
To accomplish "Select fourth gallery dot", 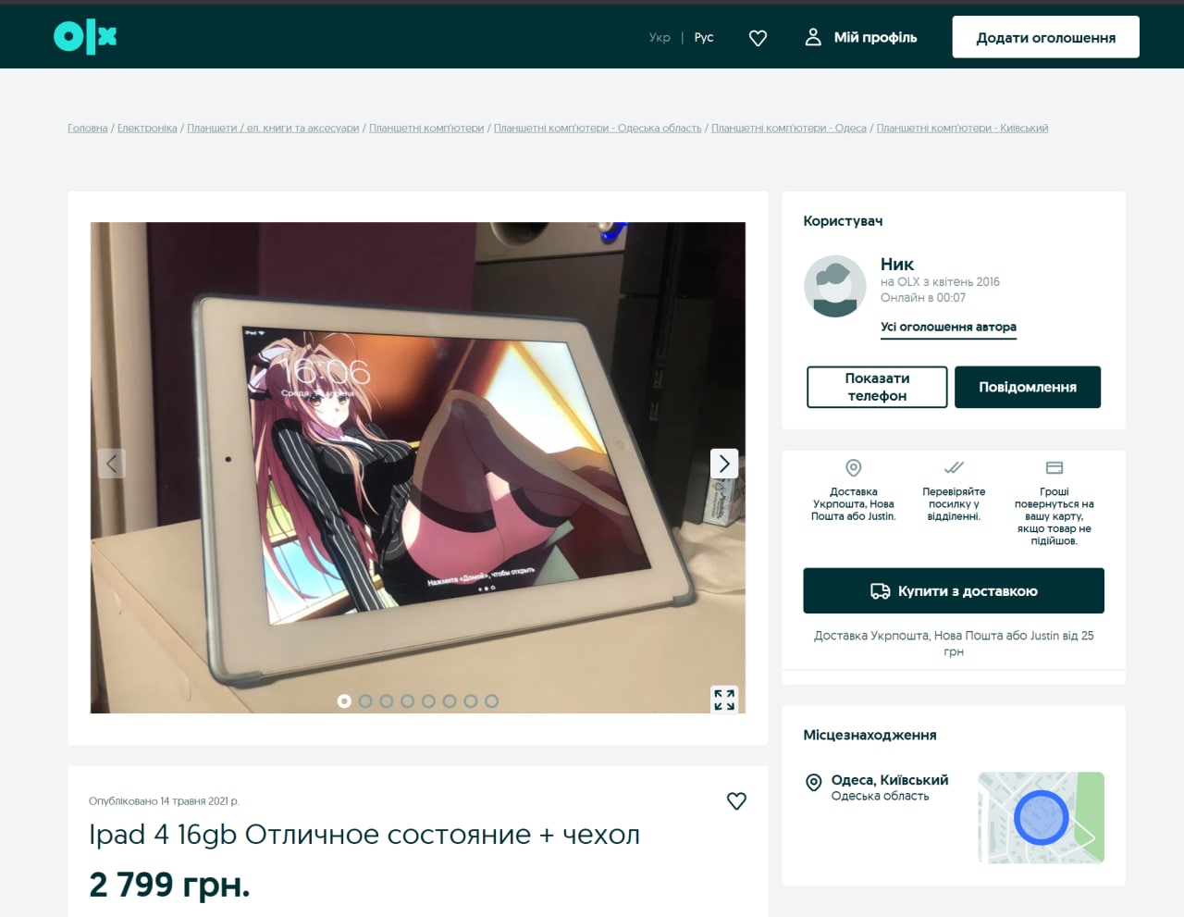I will pyautogui.click(x=407, y=701).
